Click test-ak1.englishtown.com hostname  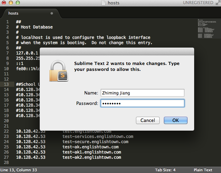tap(92, 152)
